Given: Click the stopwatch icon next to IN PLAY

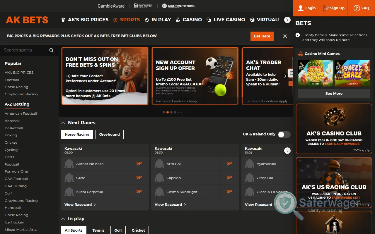Looking at the screenshot, I should point(147,20).
